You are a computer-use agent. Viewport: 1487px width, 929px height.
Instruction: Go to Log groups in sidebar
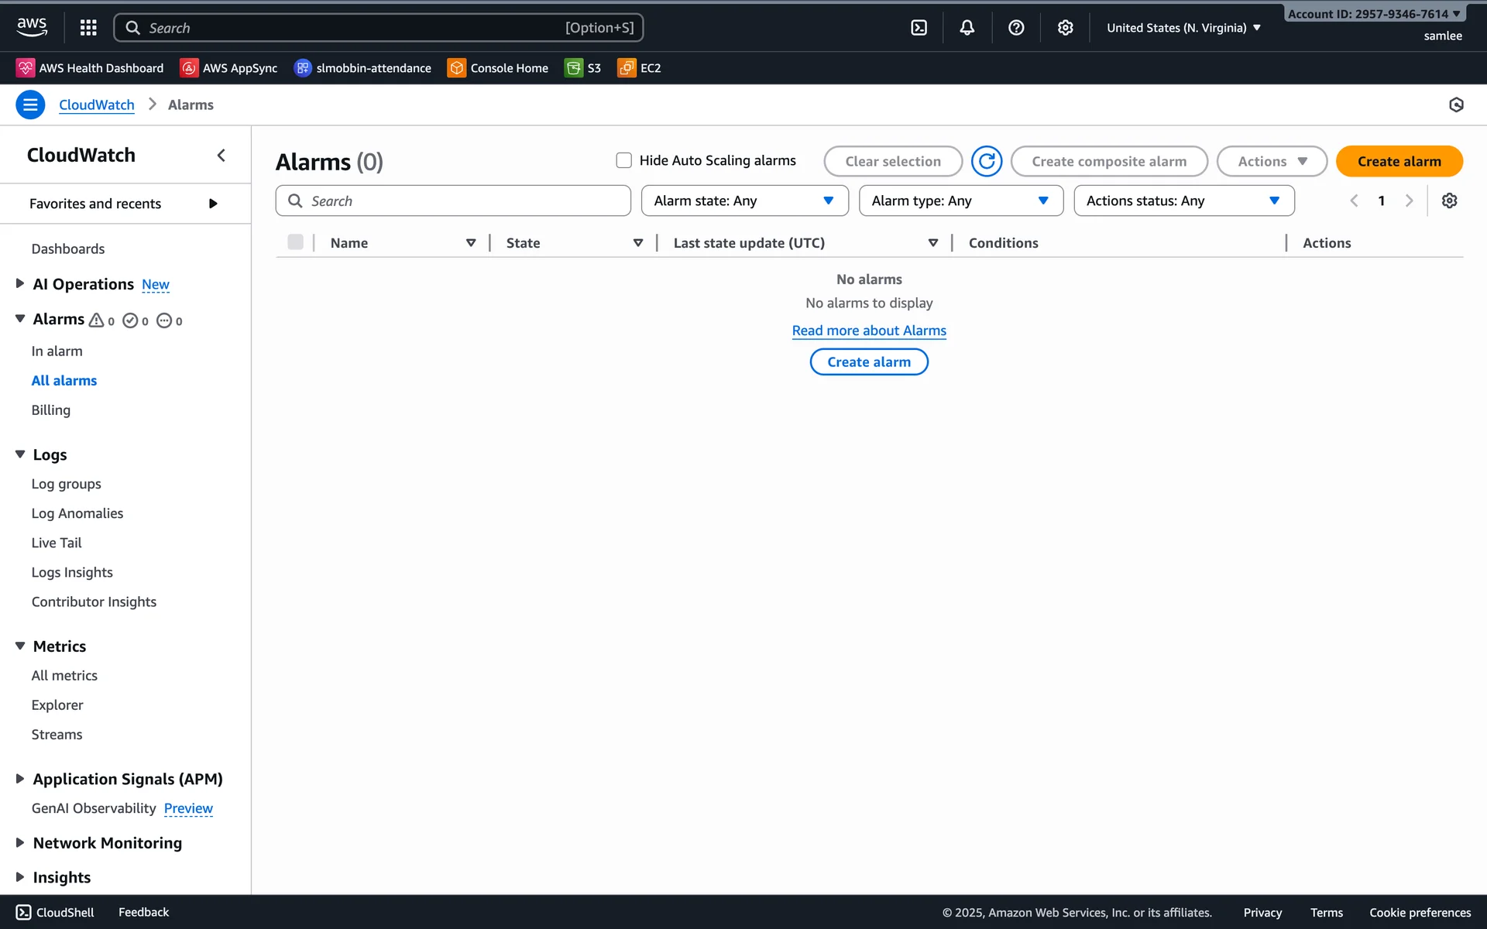click(66, 484)
